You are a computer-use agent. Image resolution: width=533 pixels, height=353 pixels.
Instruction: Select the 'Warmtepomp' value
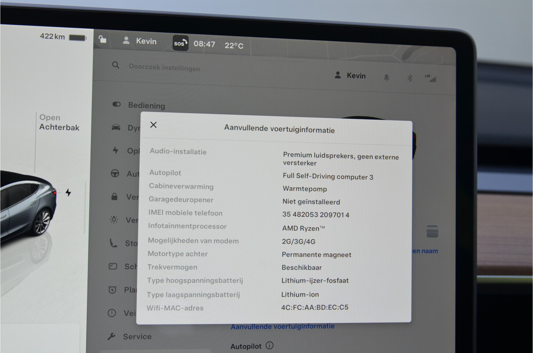point(305,189)
